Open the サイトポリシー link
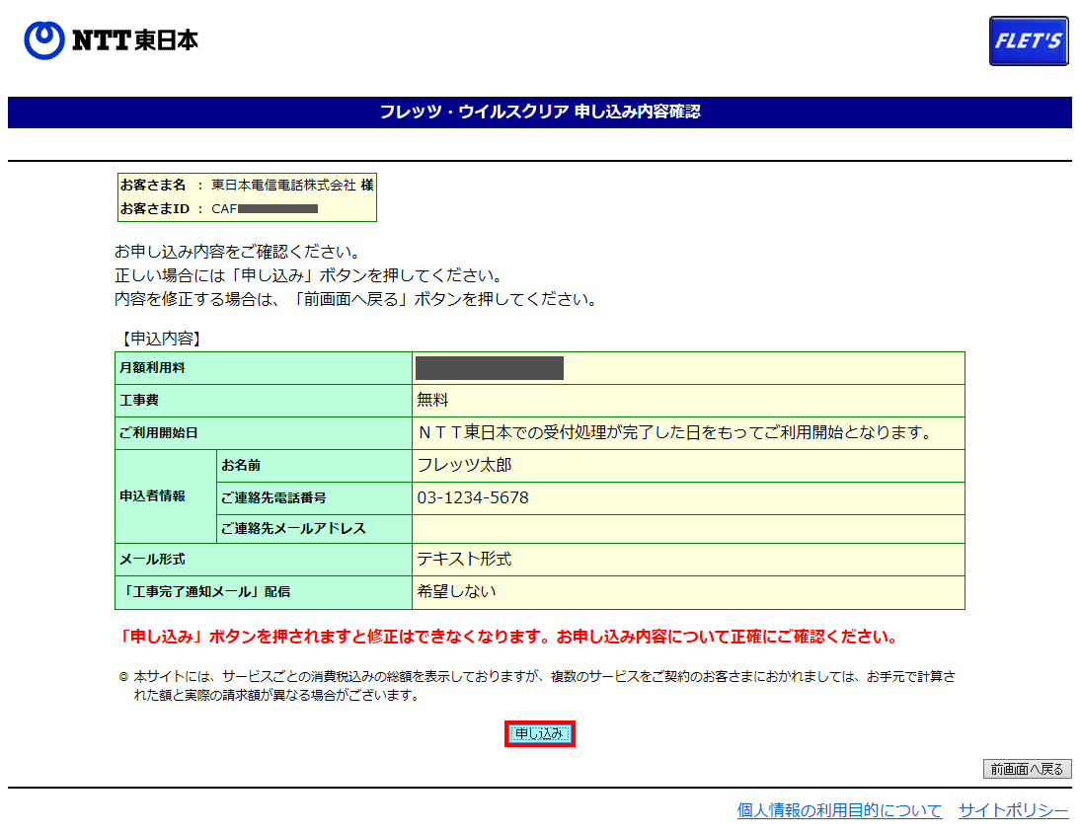The width and height of the screenshot is (1080, 833). pos(1013,810)
